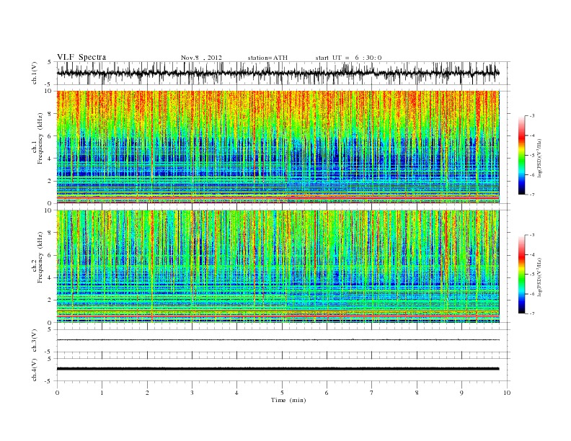This screenshot has height=441, width=571.
Task: Click the "ch.4(V)" axis label
Action: tap(35, 370)
